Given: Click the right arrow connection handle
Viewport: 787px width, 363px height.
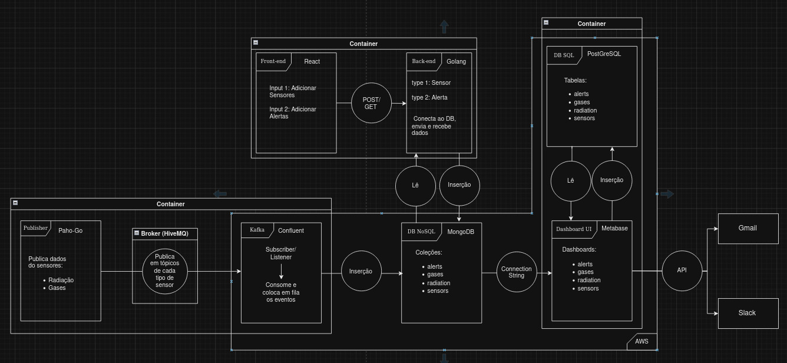Looking at the screenshot, I should 667,193.
